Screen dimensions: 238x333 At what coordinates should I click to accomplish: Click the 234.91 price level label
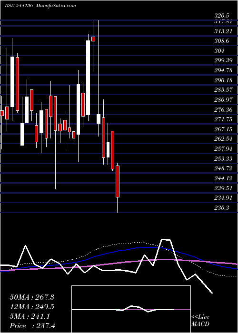click(223, 198)
